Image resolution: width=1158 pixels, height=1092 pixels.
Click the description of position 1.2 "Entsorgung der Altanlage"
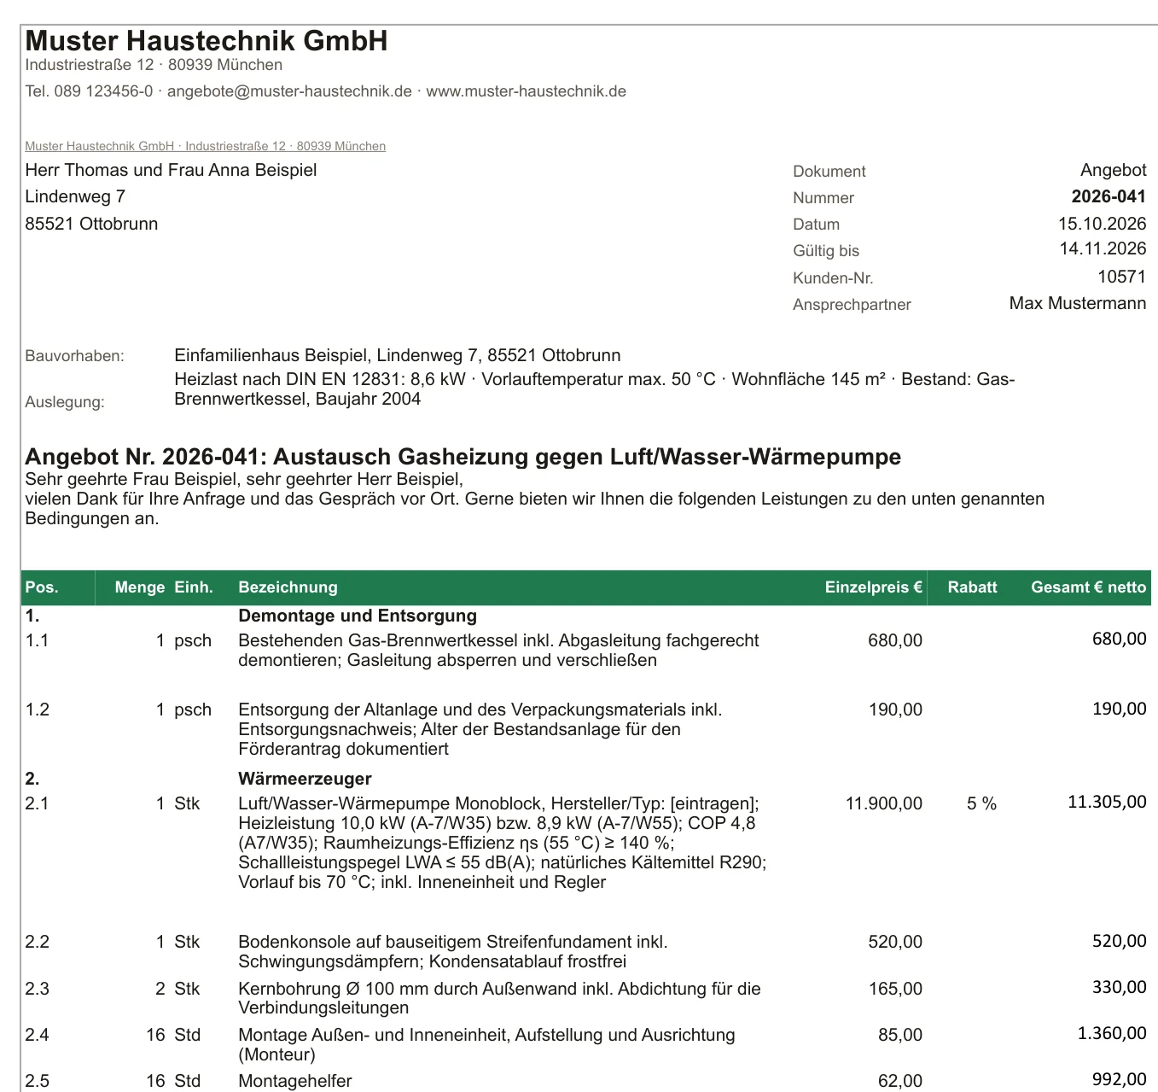480,729
